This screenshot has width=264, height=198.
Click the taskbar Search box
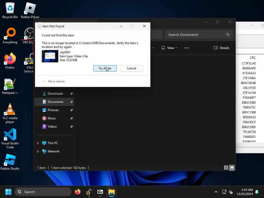point(43,192)
